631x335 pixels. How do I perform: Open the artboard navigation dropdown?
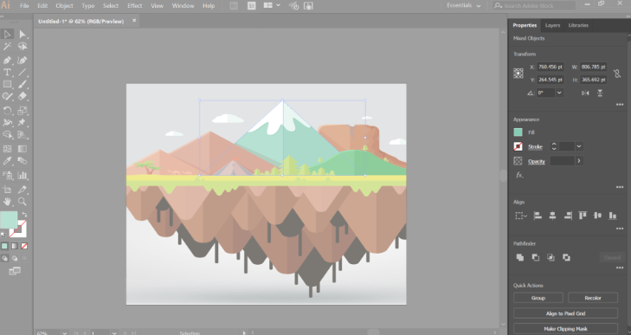(114, 332)
